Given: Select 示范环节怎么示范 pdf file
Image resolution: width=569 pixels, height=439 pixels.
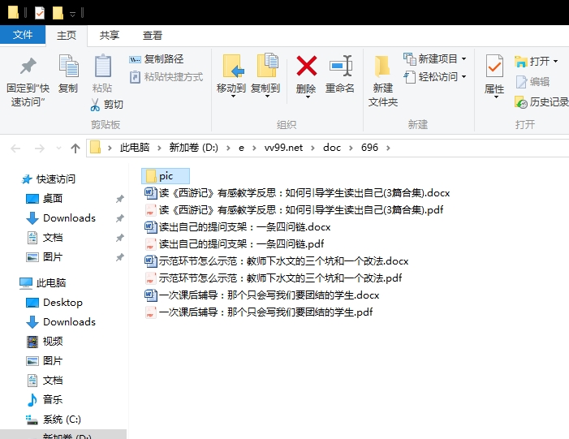Looking at the screenshot, I should coord(274,278).
